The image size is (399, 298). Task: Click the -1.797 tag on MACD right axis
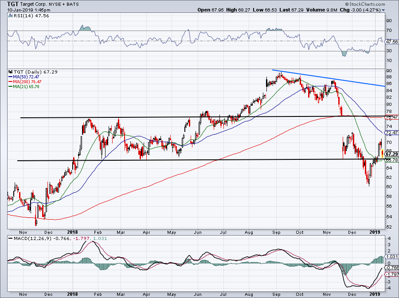pos(392,275)
